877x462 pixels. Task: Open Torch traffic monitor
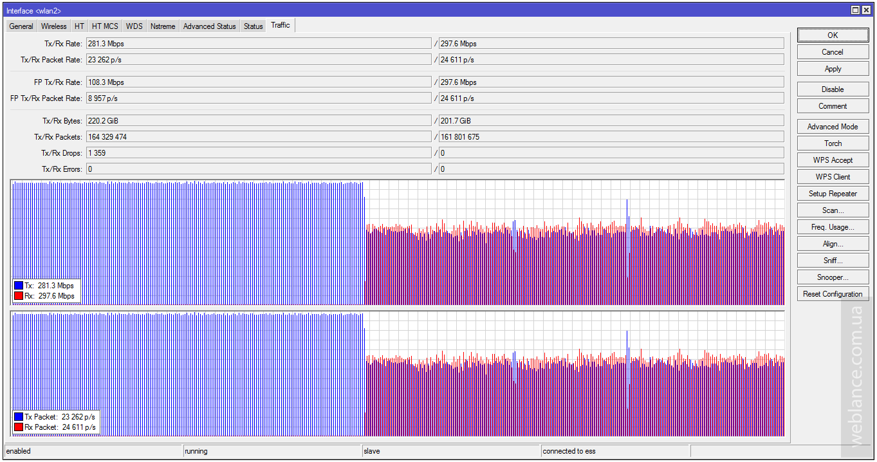coord(833,143)
